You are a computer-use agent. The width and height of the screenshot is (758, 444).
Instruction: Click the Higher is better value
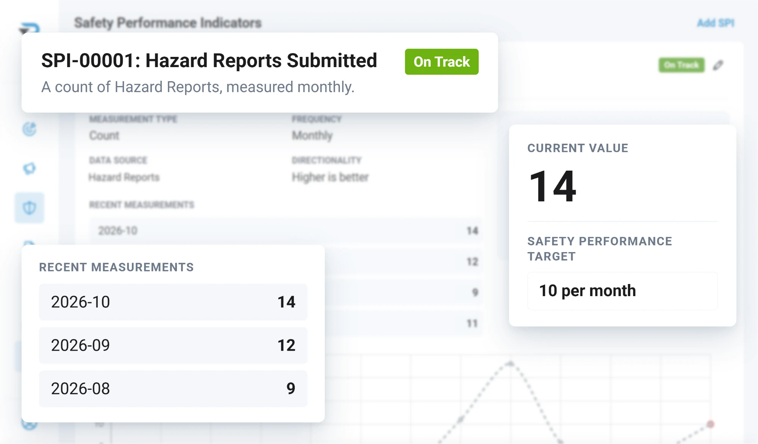330,177
